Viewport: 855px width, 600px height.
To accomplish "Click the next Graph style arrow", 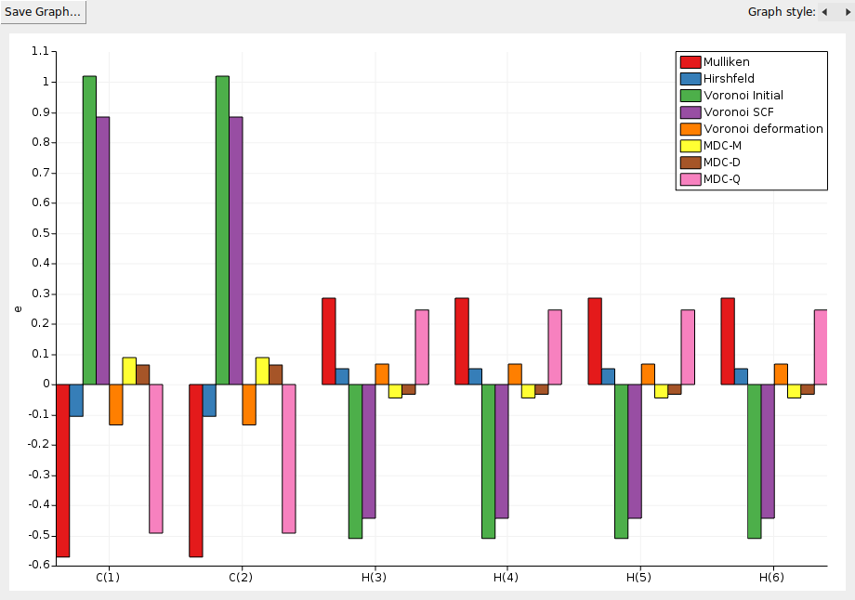I will tap(847, 12).
